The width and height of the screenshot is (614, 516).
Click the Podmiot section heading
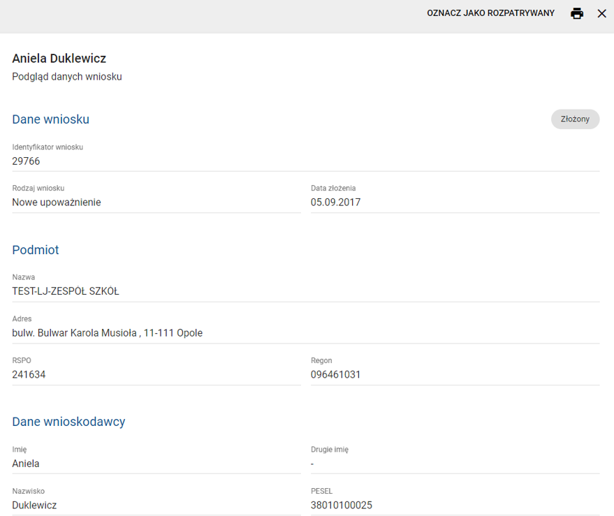36,250
